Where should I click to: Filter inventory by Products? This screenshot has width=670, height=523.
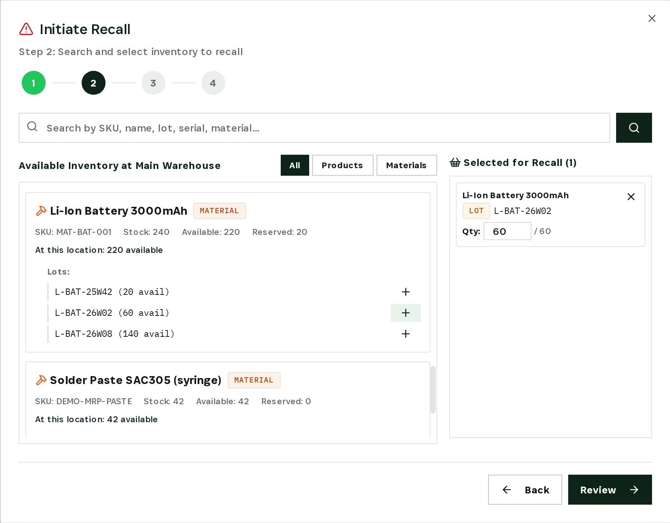click(342, 165)
